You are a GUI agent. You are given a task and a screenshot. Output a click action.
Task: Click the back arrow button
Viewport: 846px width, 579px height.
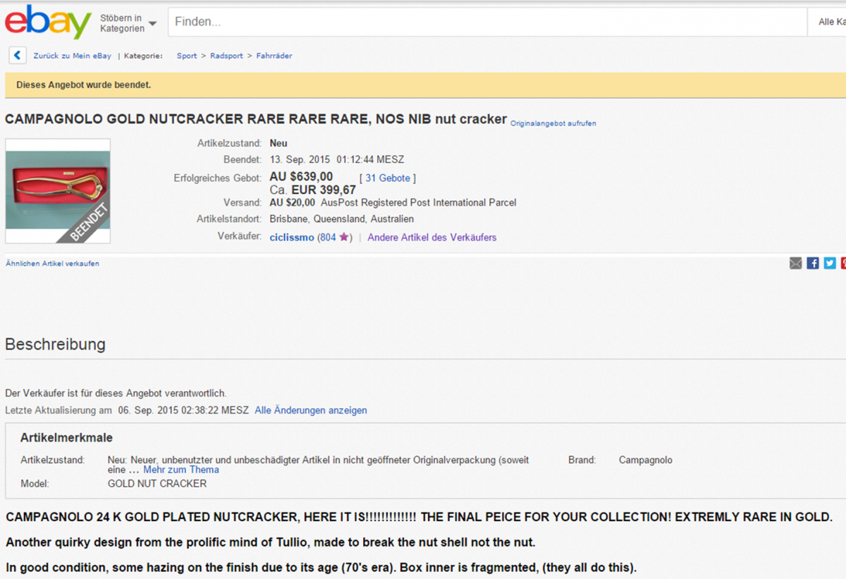18,56
